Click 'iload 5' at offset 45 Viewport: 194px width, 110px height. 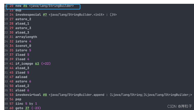pos(22,72)
